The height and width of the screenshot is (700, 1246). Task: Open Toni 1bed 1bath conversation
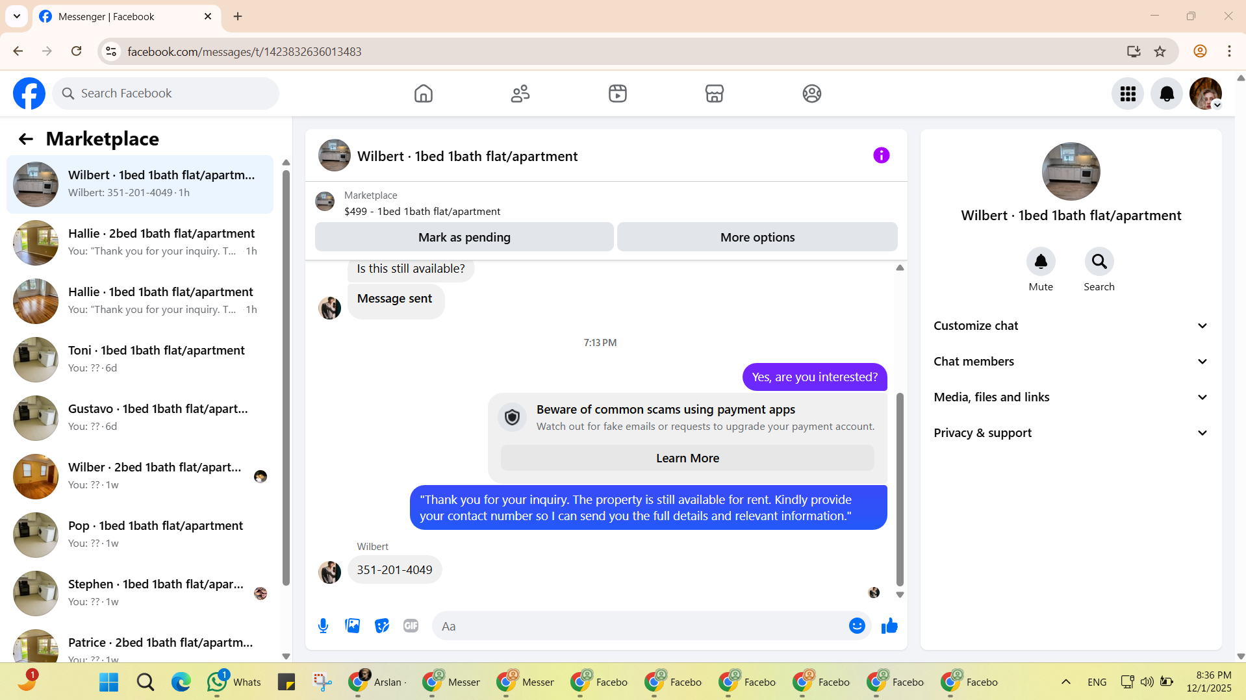140,360
